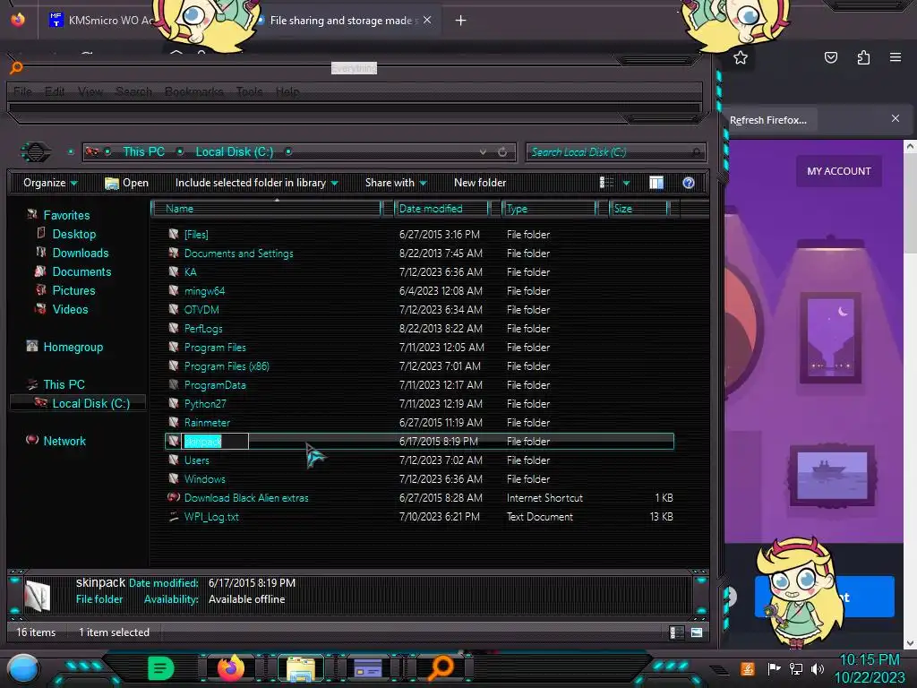Open the purple window taskbar icon
Viewport: 917px width, 688px height.
(x=368, y=668)
